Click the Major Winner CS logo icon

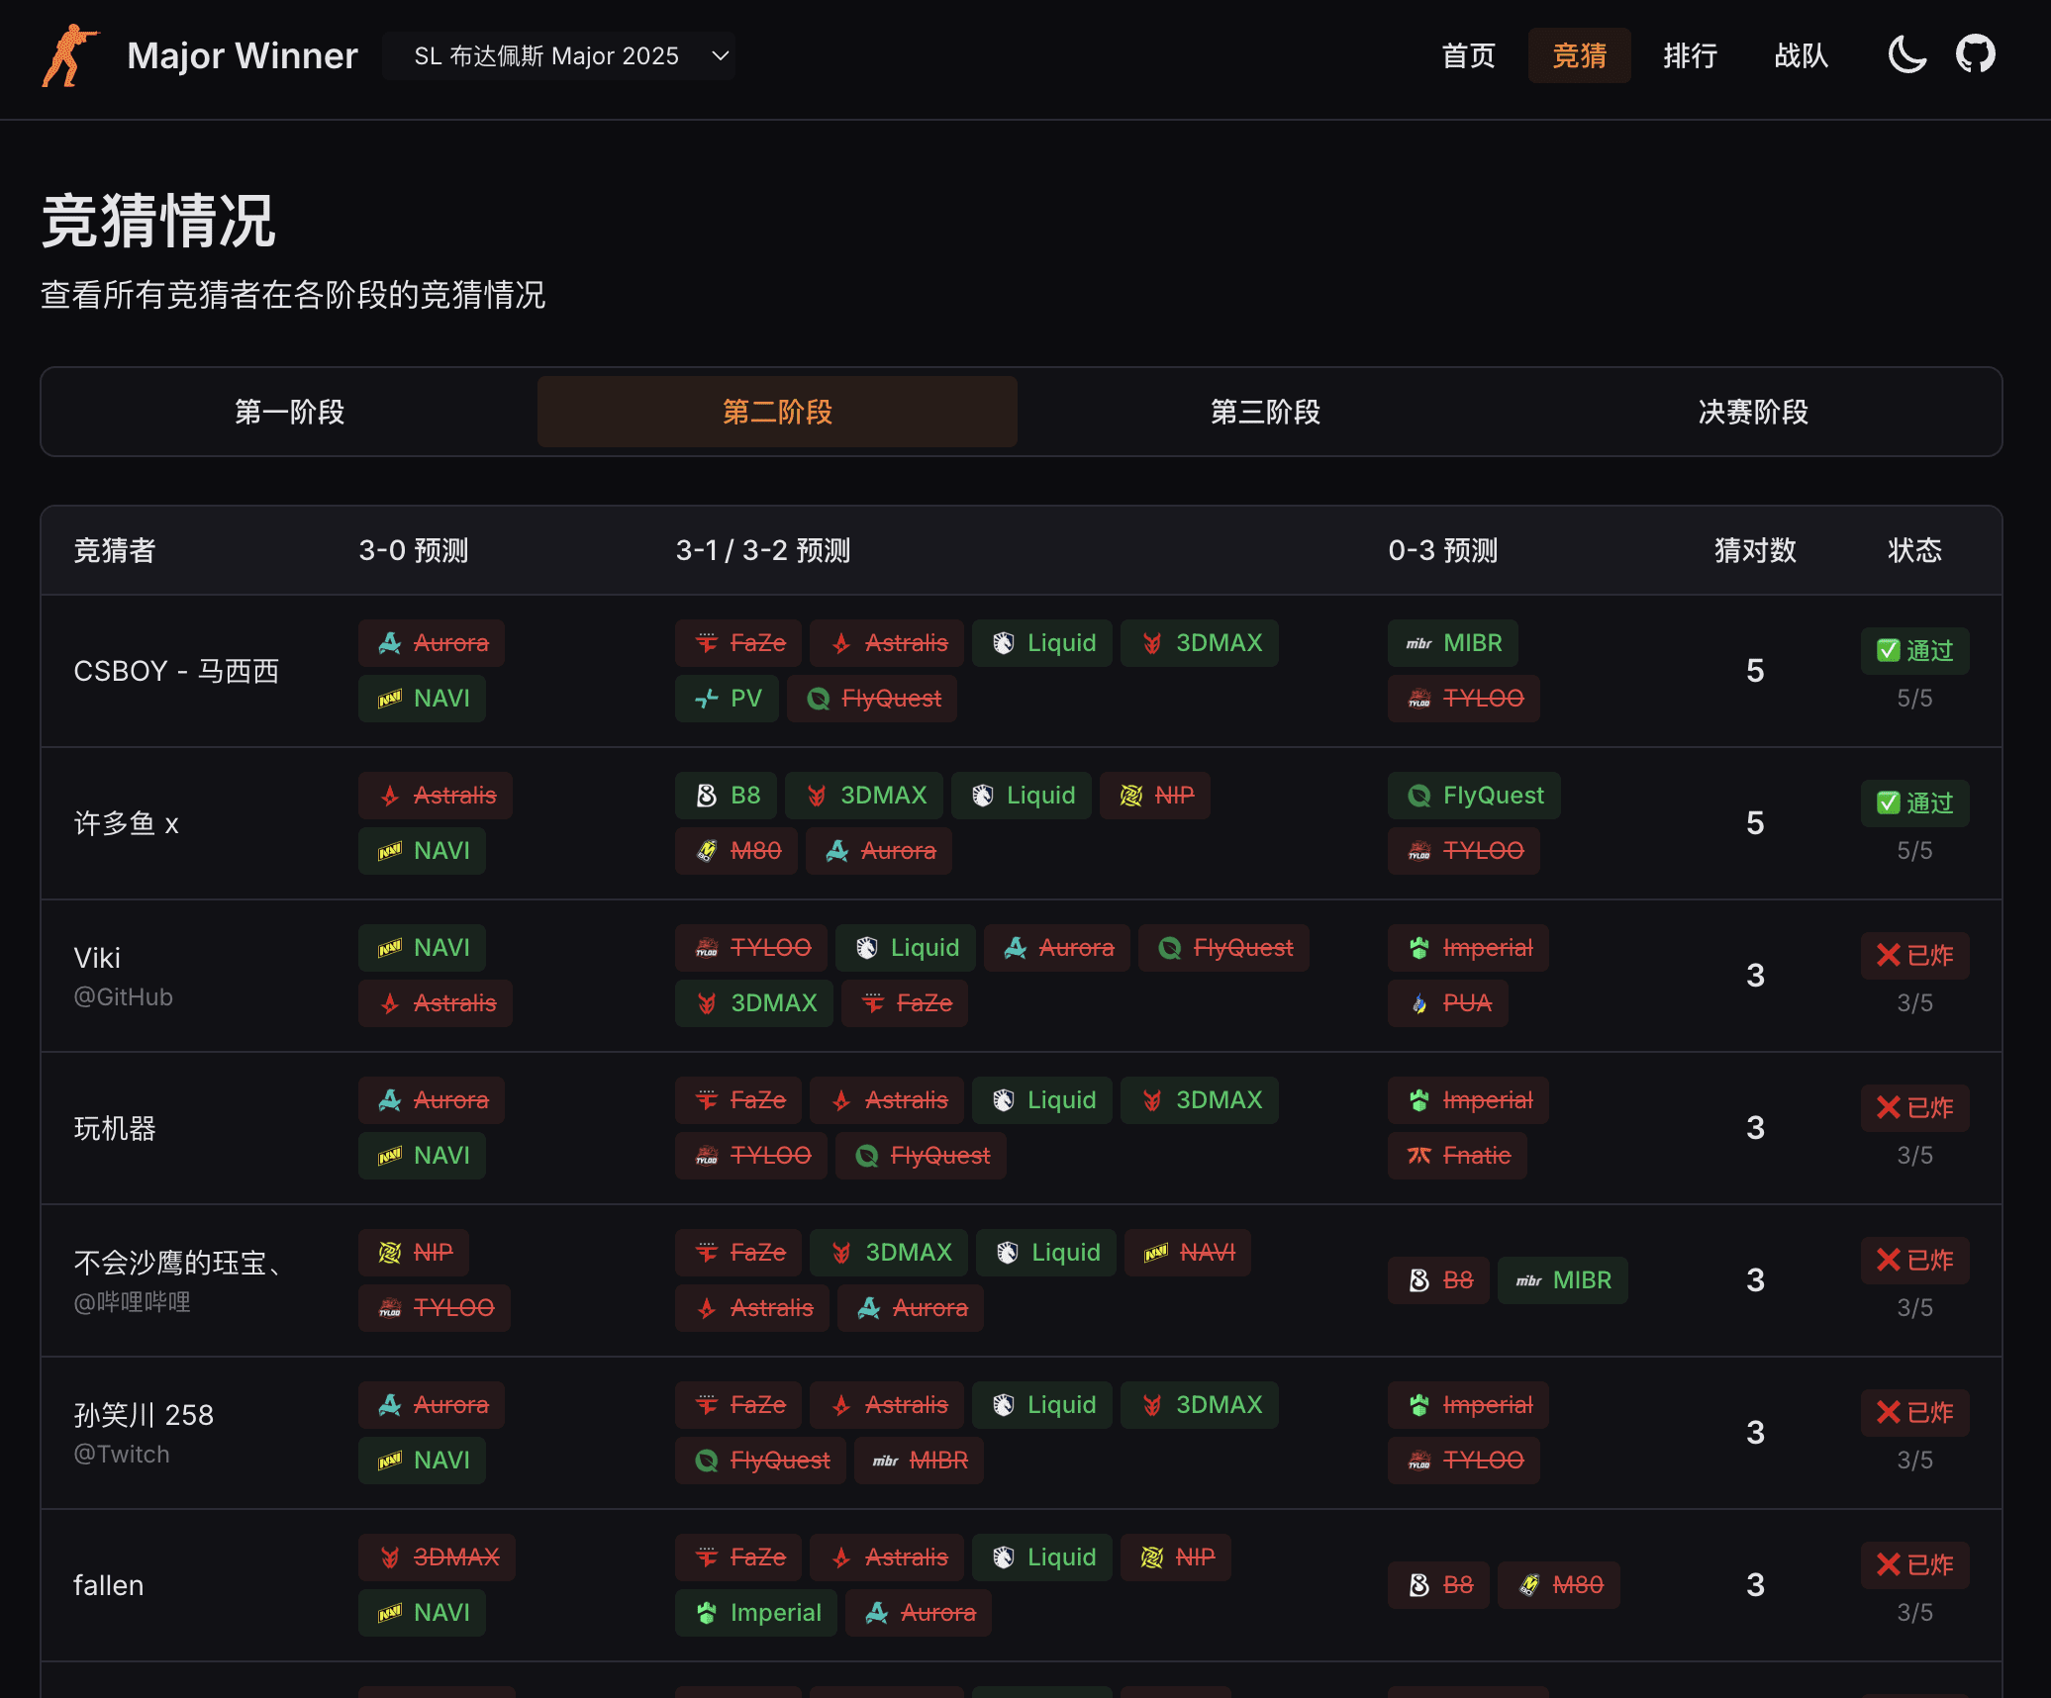(69, 56)
